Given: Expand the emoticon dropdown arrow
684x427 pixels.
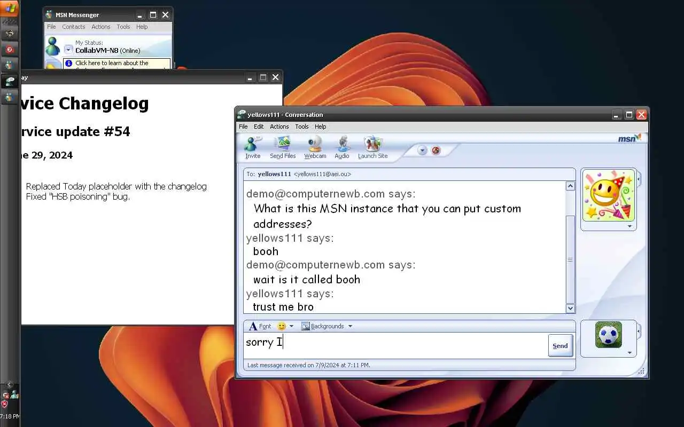Looking at the screenshot, I should point(291,326).
